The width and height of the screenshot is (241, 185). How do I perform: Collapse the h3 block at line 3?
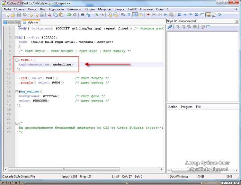(17, 37)
